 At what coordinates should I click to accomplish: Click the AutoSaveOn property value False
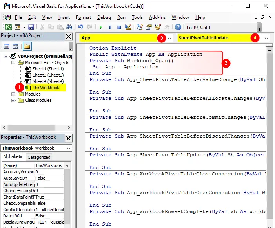[49, 178]
